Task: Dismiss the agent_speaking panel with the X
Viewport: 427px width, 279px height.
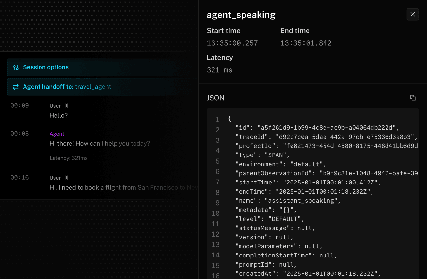Action: click(413, 14)
